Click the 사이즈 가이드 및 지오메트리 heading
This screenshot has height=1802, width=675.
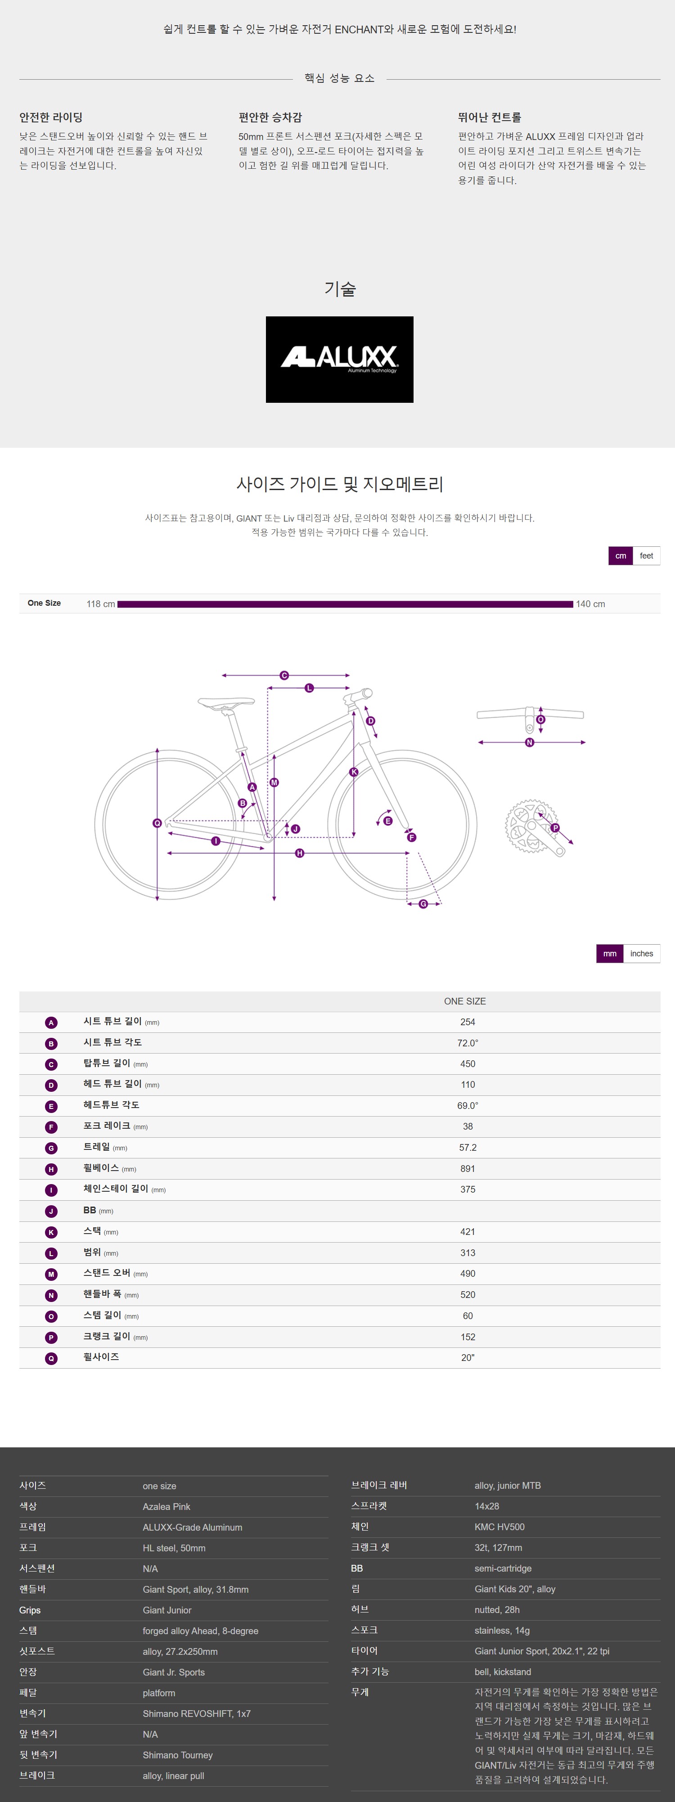[339, 483]
